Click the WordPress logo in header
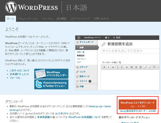Image resolution: width=161 pixels, height=123 pixels. [32, 7]
